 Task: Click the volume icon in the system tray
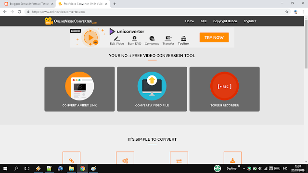(260, 169)
